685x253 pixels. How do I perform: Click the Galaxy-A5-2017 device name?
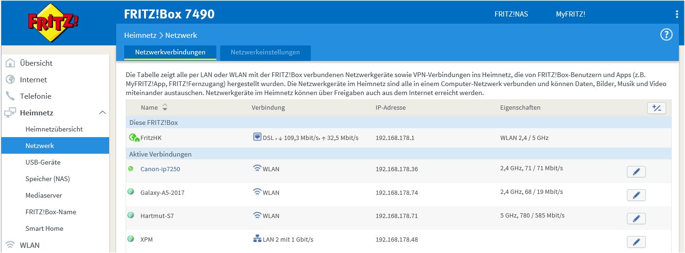click(x=163, y=192)
